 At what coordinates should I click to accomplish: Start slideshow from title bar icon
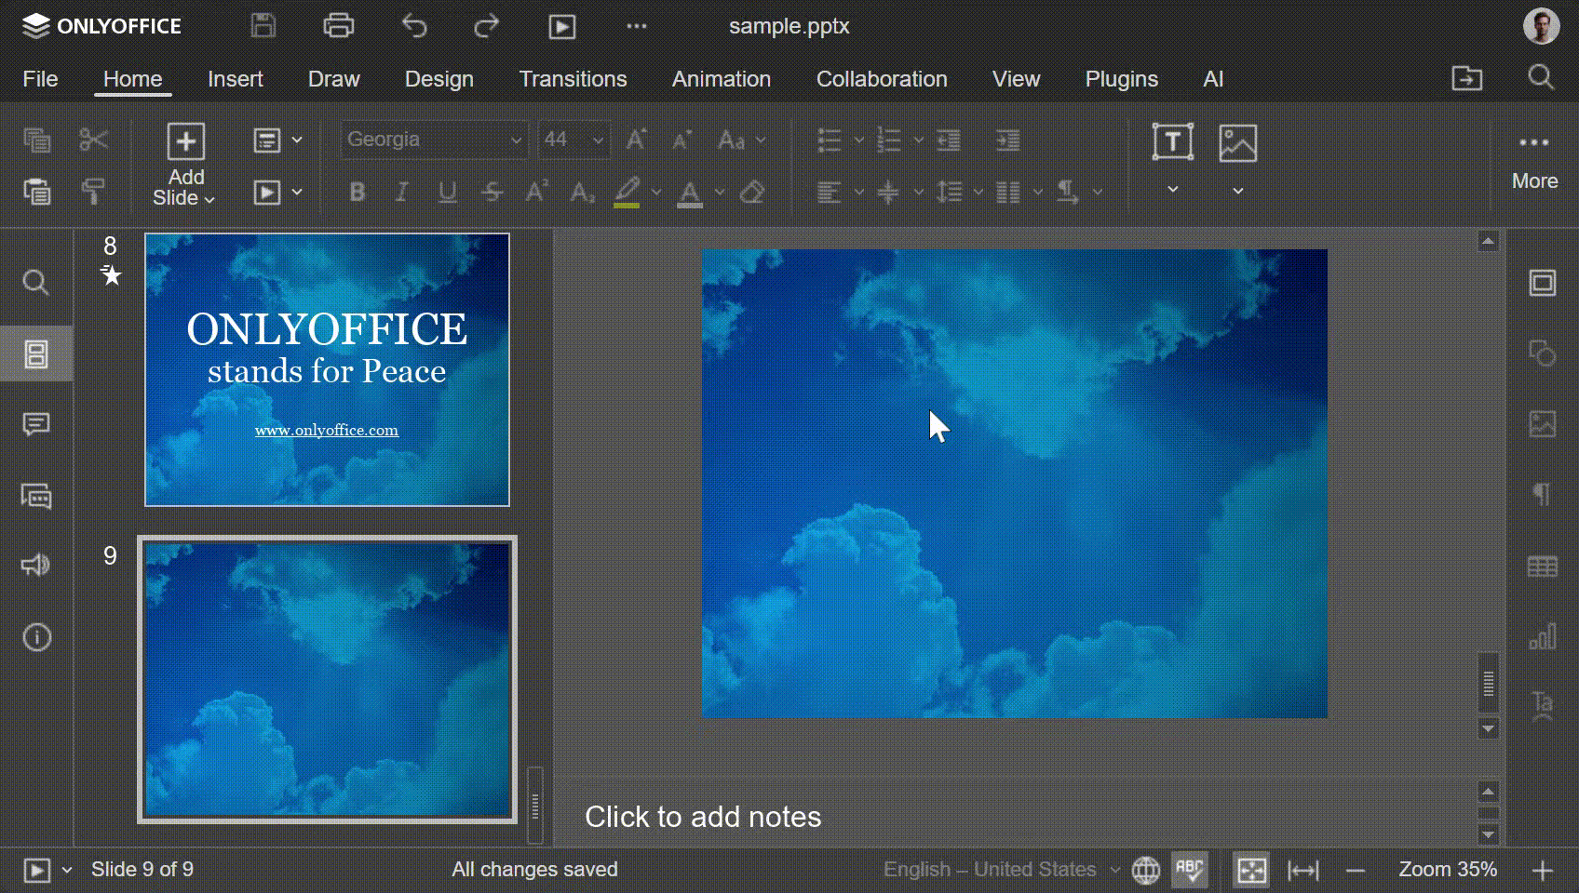pos(561,26)
